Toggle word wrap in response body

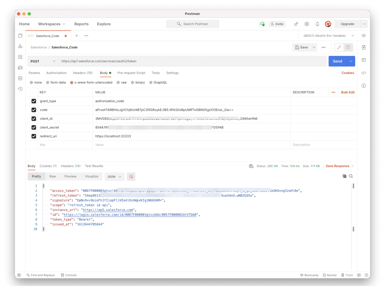(131, 176)
